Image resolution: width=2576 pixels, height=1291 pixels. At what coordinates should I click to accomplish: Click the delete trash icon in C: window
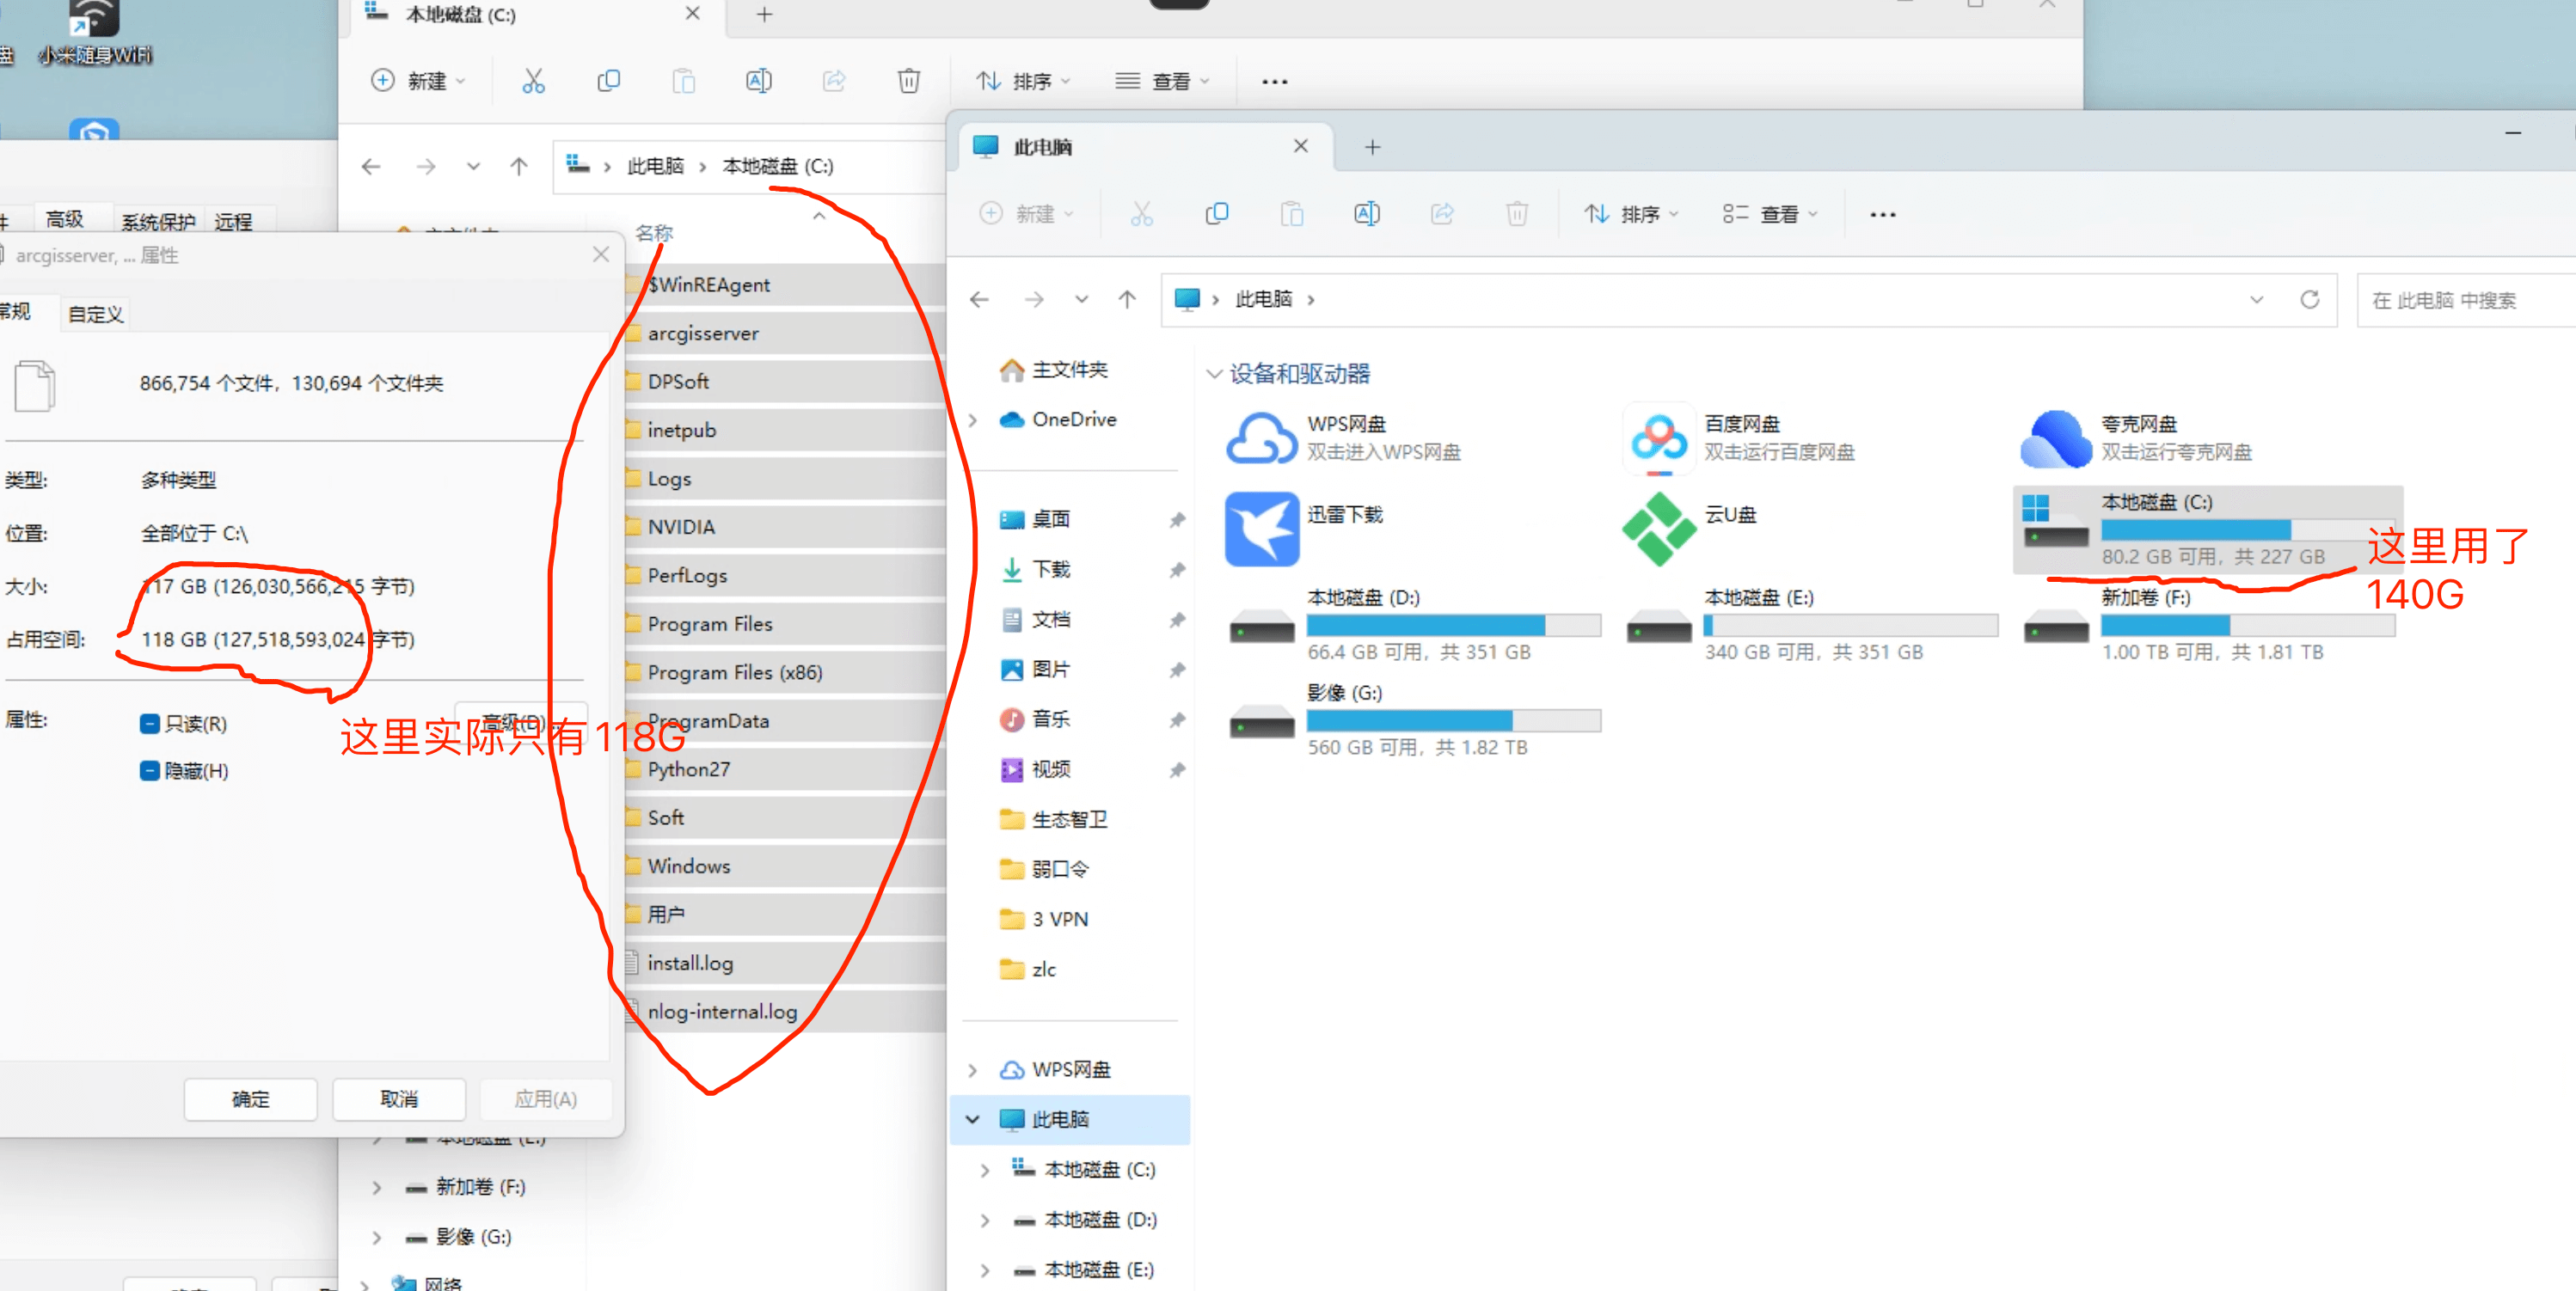tap(908, 81)
